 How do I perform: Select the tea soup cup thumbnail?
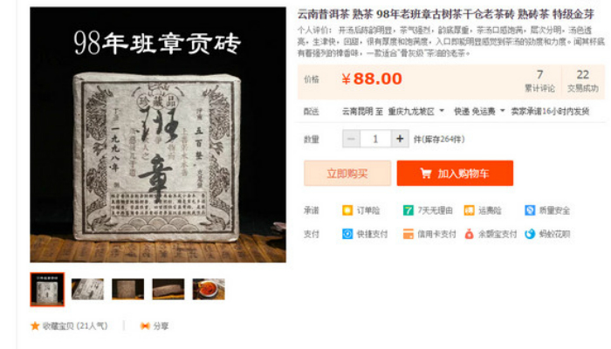coord(209,289)
